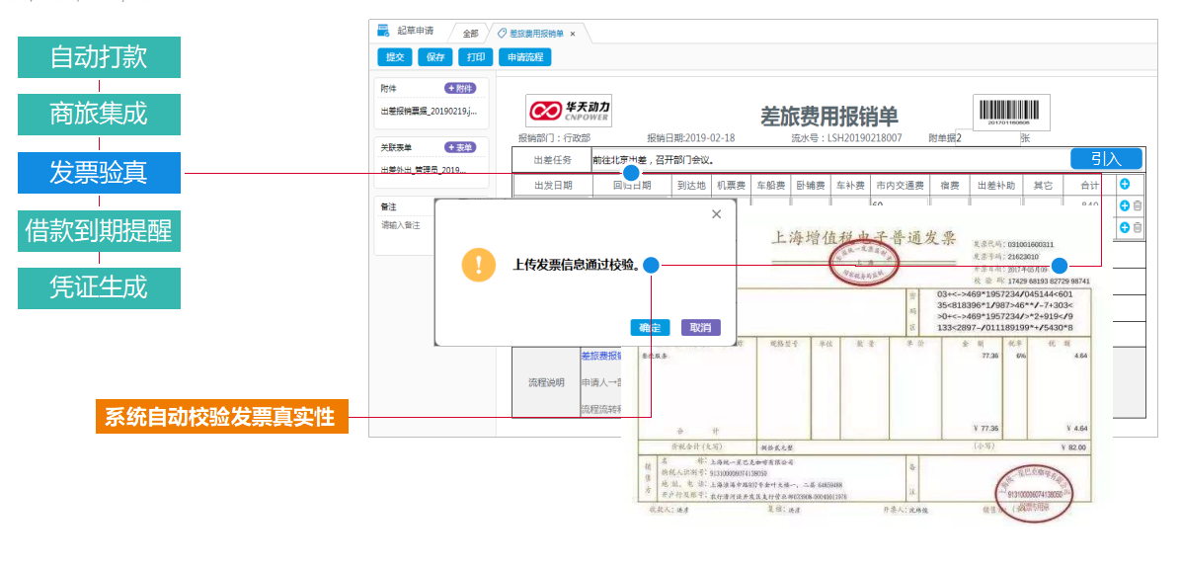Confirm the dialog with 确定

pos(650,328)
